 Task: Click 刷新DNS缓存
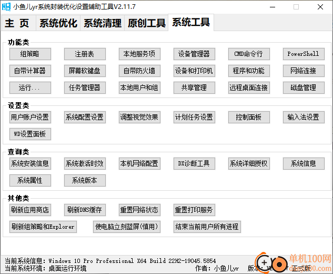coord(85,210)
